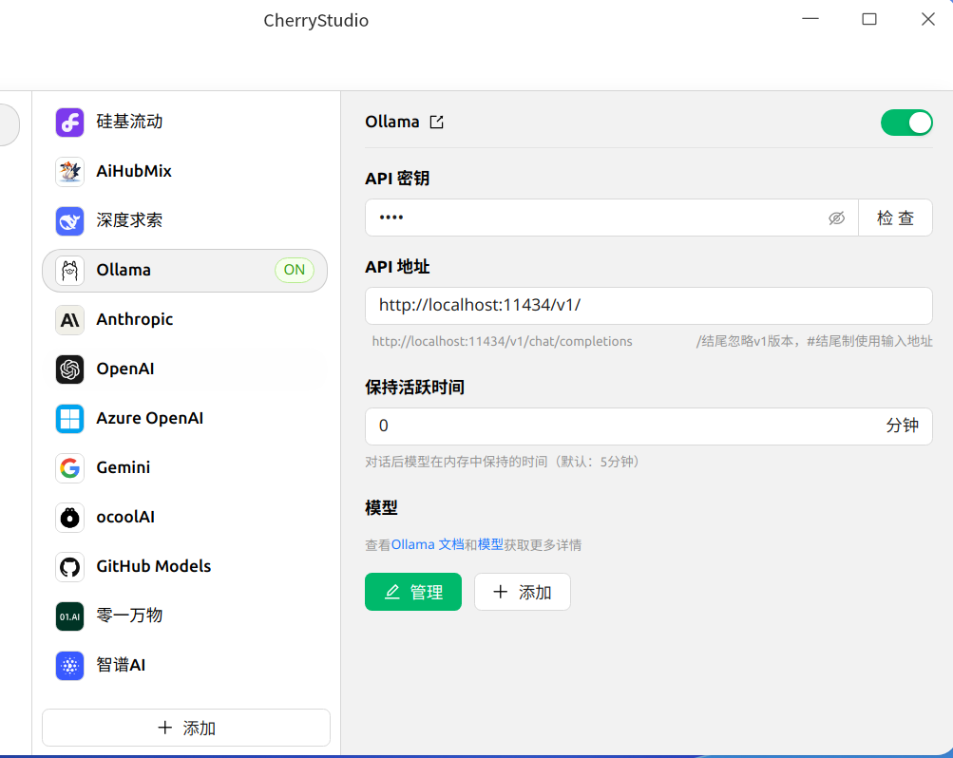Select AiHubMix in the provider list
Screen dimensions: 953x758
click(184, 171)
